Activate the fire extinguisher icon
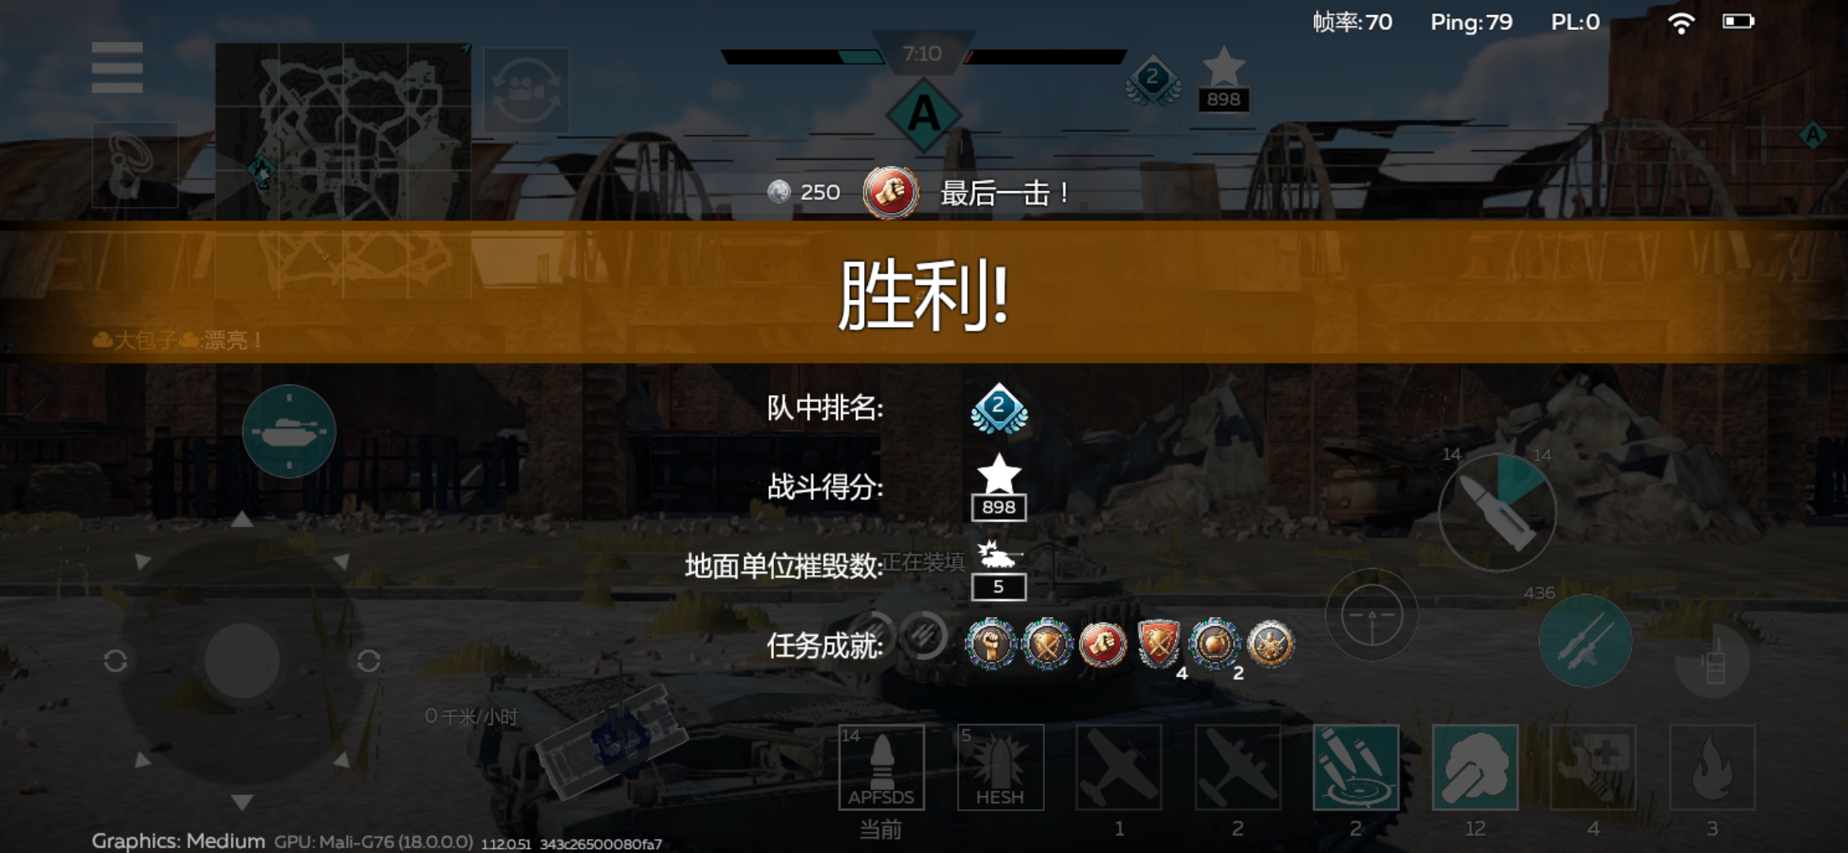Screen dimensions: 1848x853 [x=1712, y=767]
